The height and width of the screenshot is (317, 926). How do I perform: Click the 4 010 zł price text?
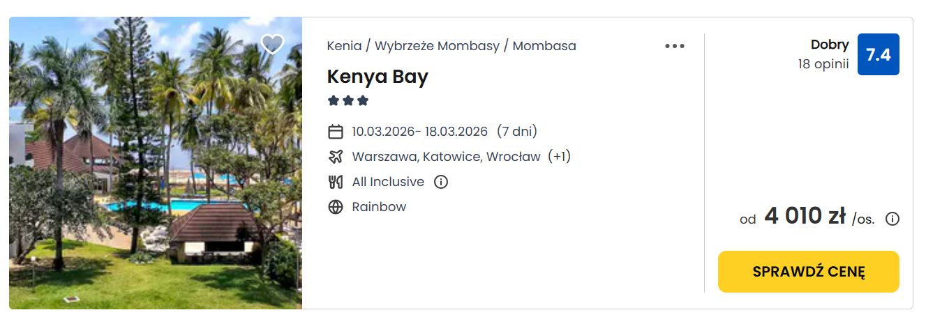[805, 217]
